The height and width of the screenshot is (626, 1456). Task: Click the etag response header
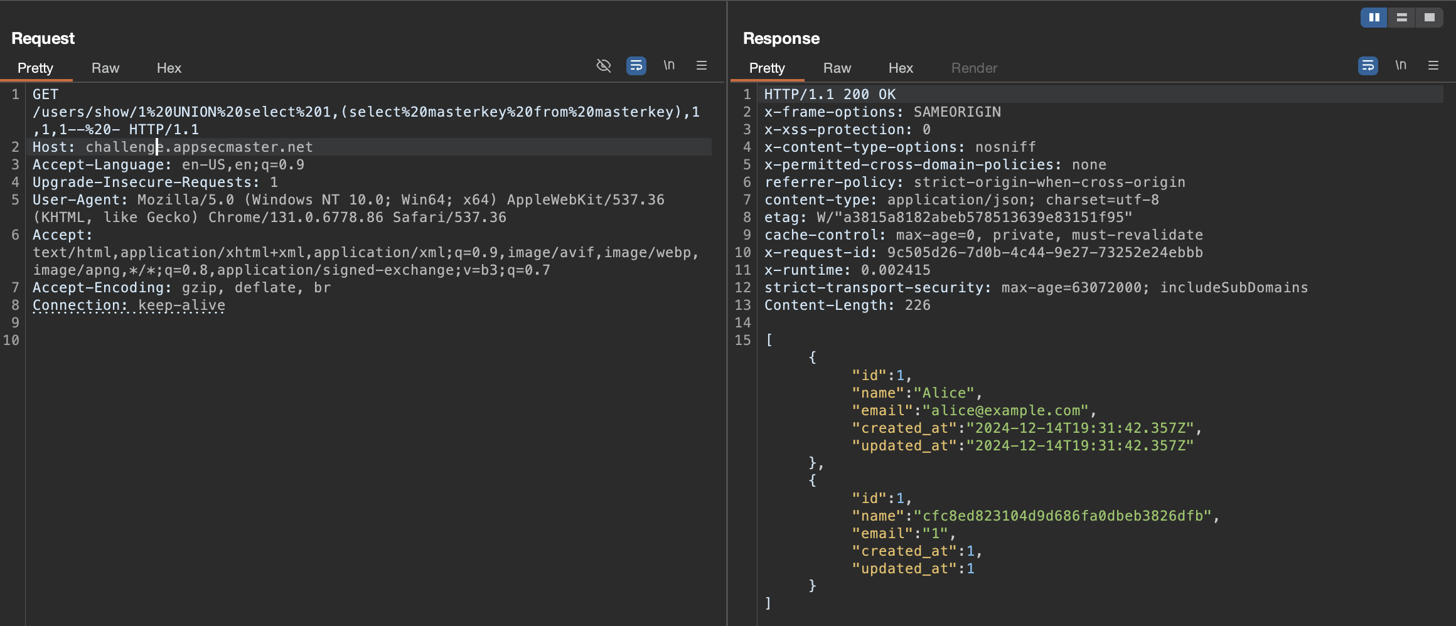coord(948,217)
